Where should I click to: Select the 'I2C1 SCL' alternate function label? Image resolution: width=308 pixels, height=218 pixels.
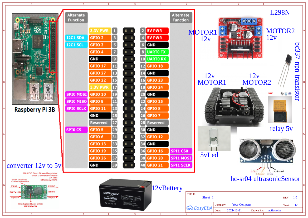[x=76, y=45]
